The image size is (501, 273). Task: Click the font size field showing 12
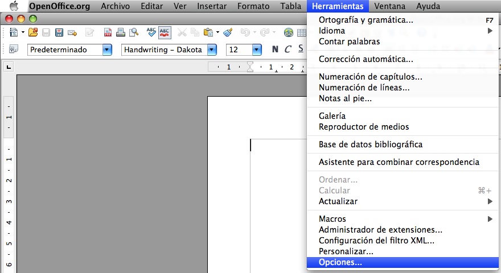click(239, 50)
